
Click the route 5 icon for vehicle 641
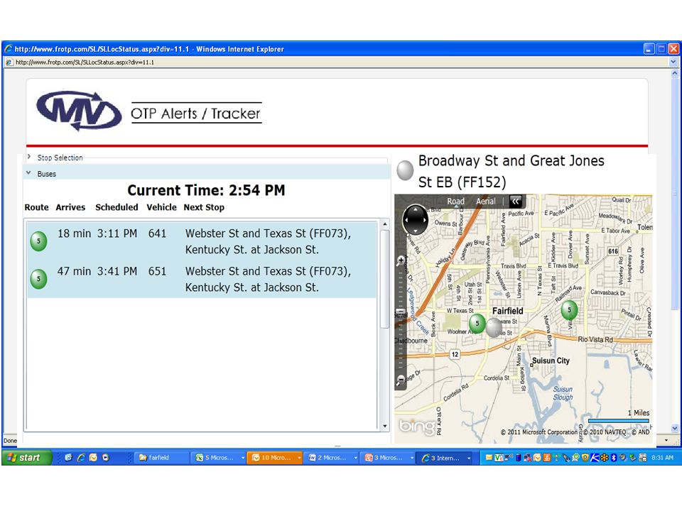[x=38, y=241]
